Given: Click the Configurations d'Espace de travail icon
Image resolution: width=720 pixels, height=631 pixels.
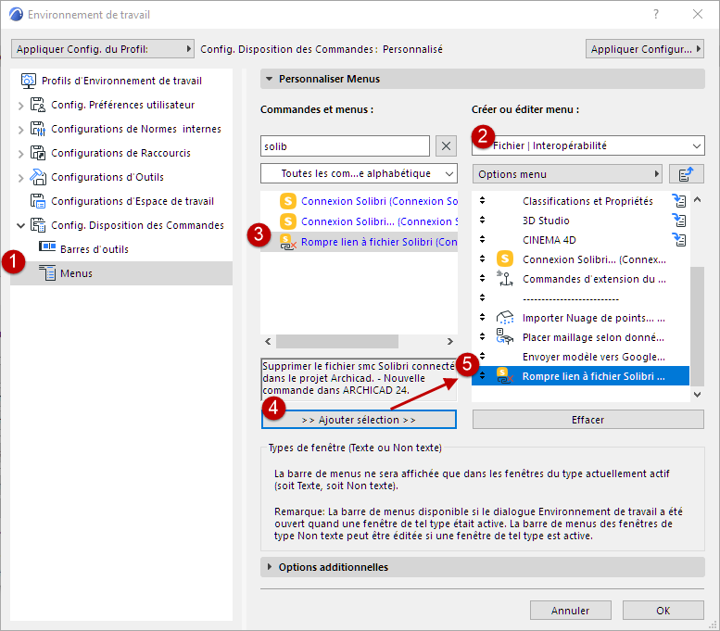Looking at the screenshot, I should [x=38, y=201].
